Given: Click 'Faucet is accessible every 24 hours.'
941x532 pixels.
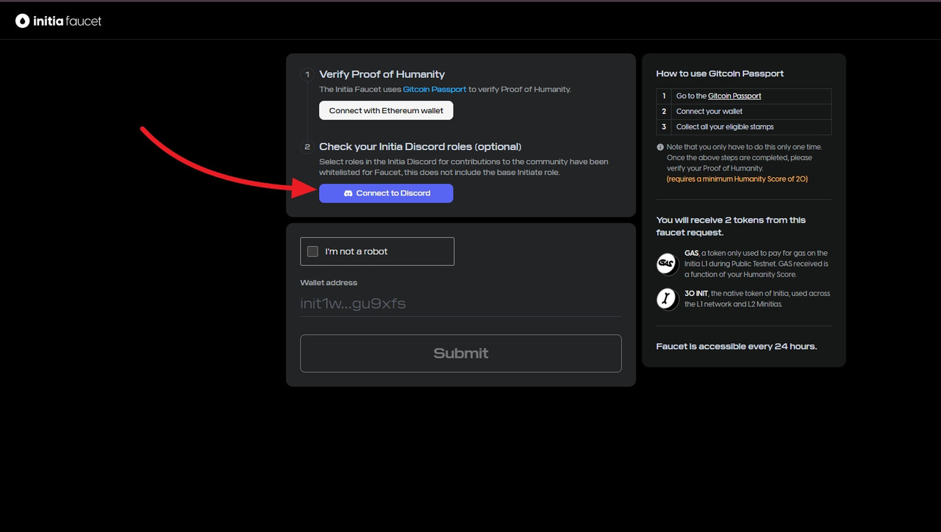Looking at the screenshot, I should [x=737, y=346].
